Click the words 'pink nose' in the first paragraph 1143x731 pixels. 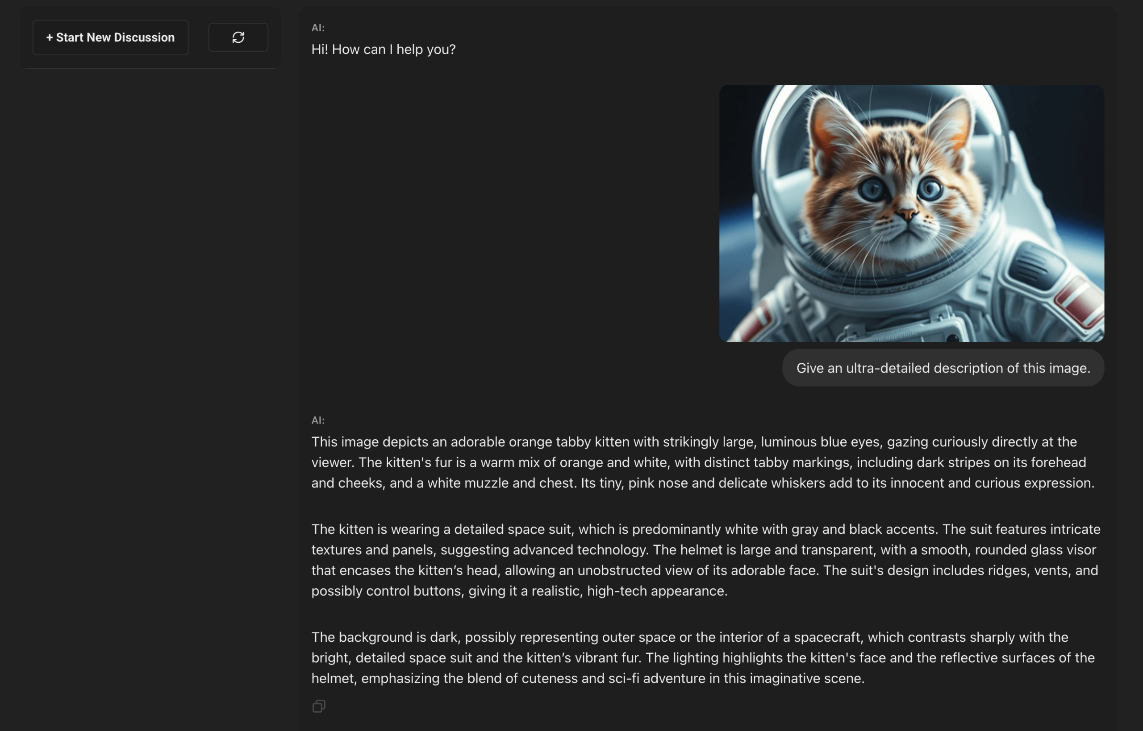pyautogui.click(x=658, y=483)
